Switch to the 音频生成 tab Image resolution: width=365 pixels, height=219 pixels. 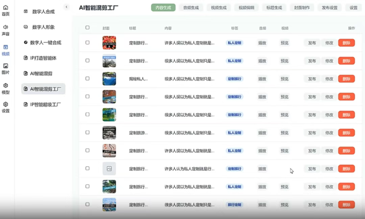[191, 7]
